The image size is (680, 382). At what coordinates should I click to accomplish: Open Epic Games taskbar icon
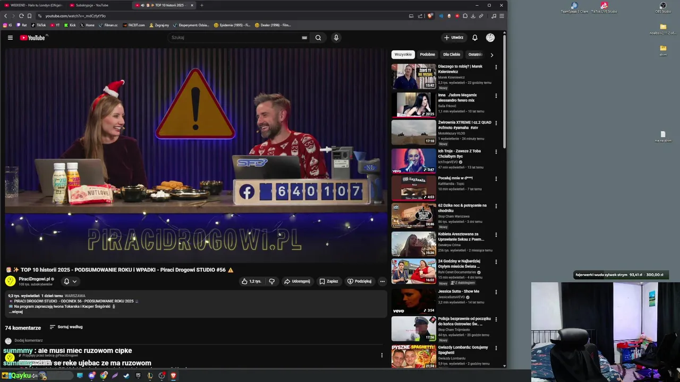pos(139,376)
